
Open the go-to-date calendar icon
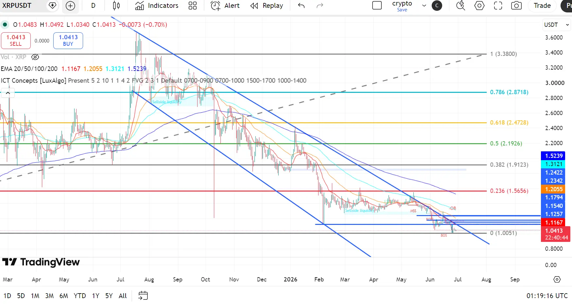coord(143,296)
